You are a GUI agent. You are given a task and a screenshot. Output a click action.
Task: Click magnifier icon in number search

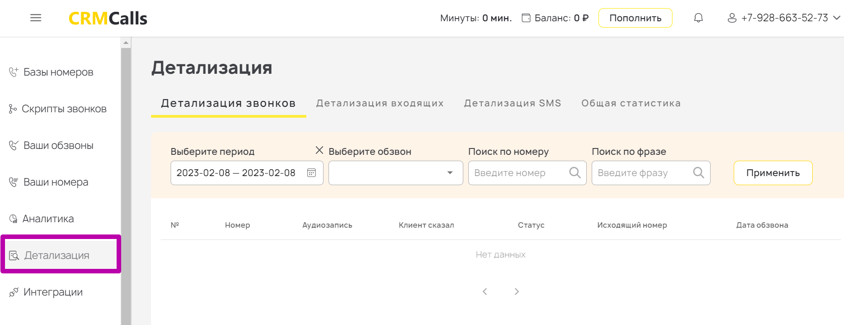574,173
